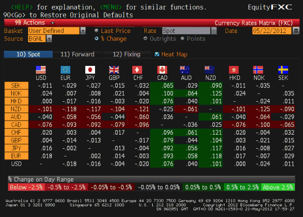This screenshot has height=217, width=303.
Task: Click the -0.05% to -0.5% legend swatch
Action: 112,187
